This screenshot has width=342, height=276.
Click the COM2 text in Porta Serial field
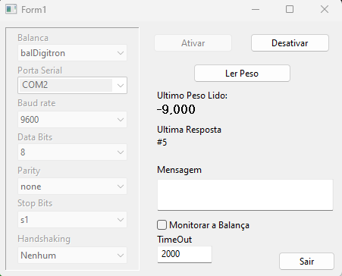tap(35, 85)
